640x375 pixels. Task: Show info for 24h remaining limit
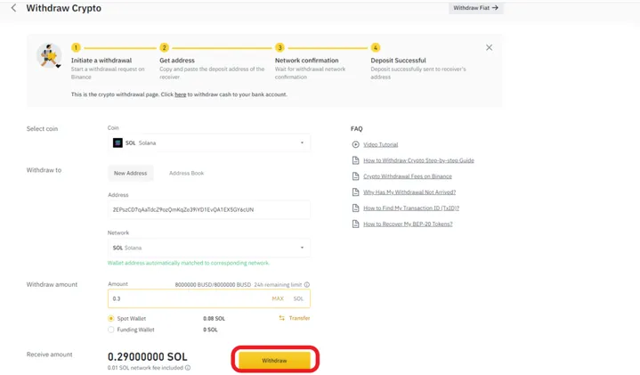[x=307, y=285]
